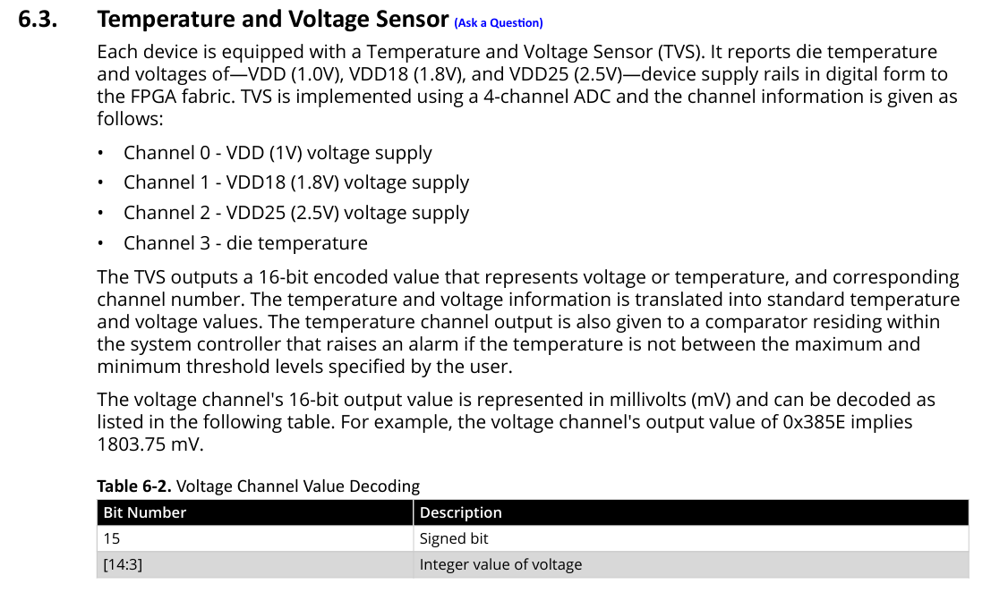Screen dimensions: 1008x592
Task: Click the 6.3. section number
Action: (38, 20)
